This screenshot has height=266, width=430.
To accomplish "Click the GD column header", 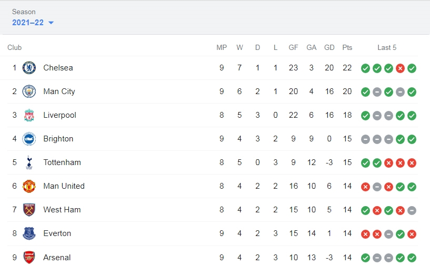I will (329, 47).
